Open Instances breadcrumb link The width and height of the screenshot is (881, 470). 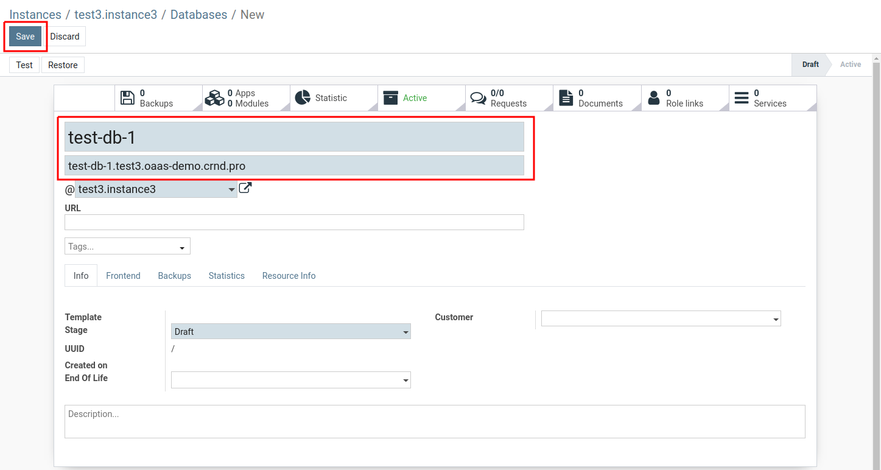point(35,15)
